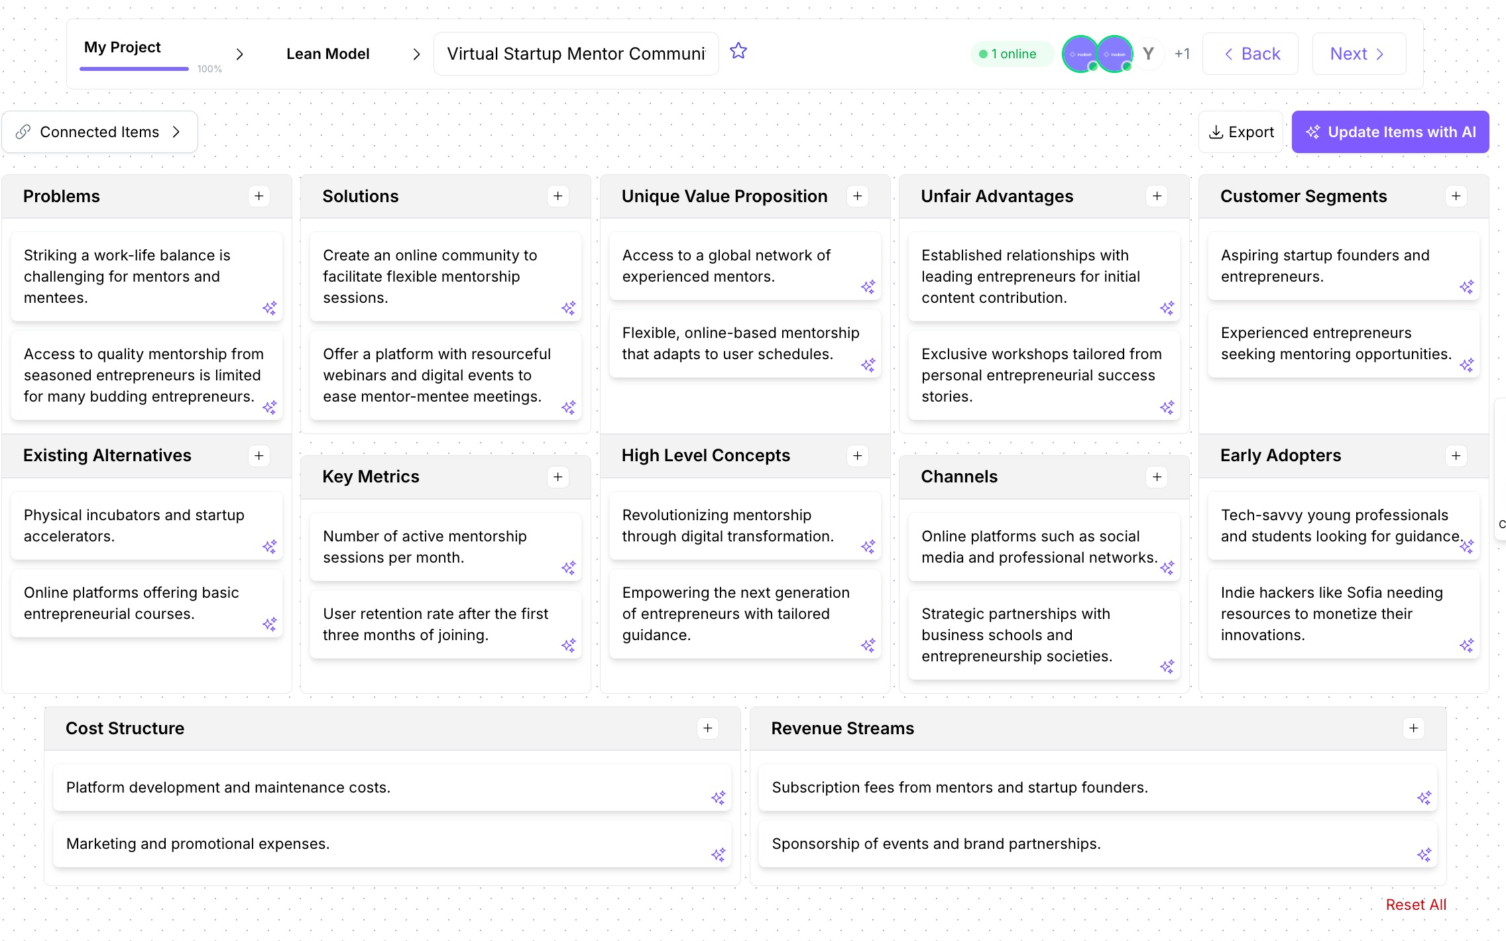
Task: Click the plus icon on Revenue Streams
Action: (x=1414, y=728)
